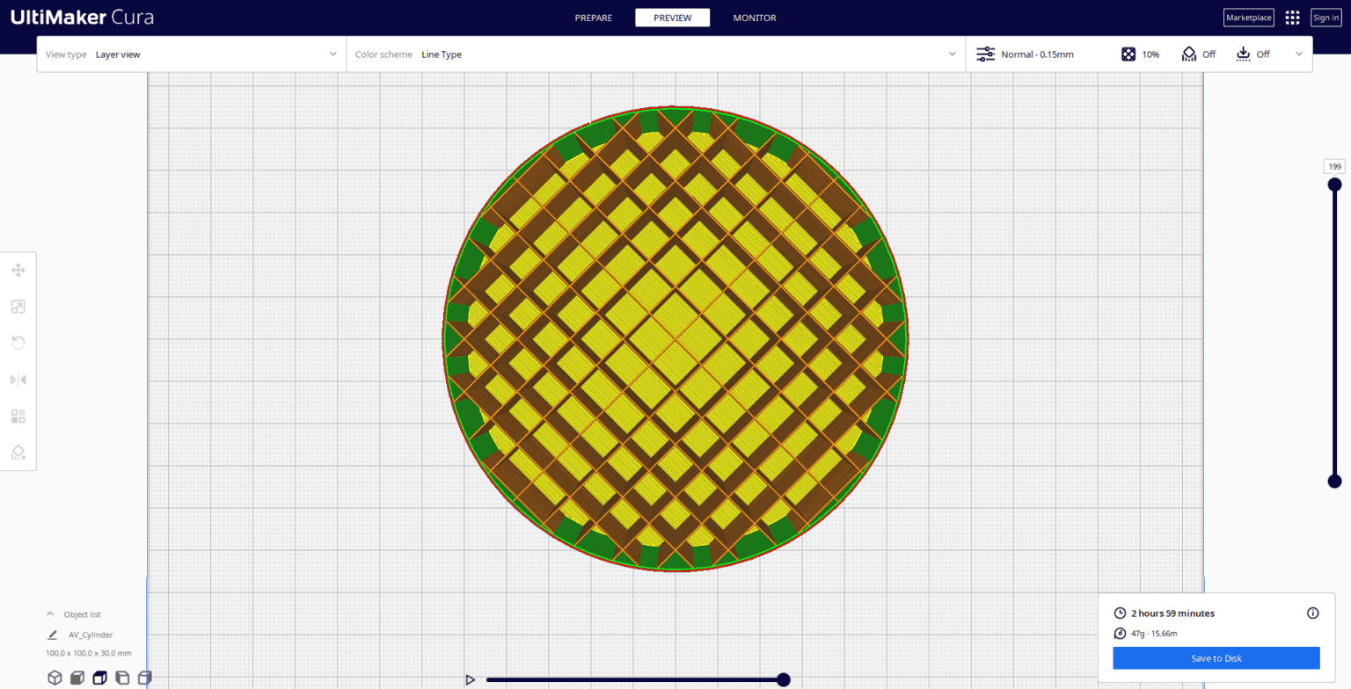1351x689 pixels.
Task: Click the Marketplace button
Action: [1248, 17]
